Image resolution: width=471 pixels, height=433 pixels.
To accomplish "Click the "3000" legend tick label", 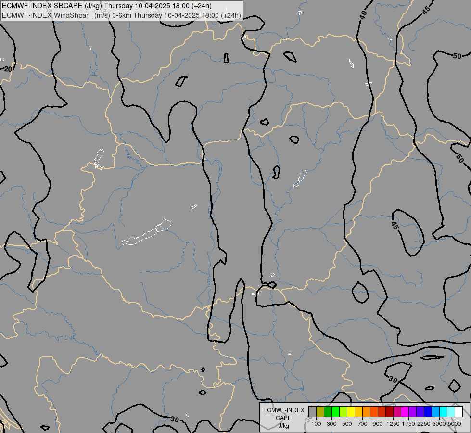I will [x=439, y=424].
